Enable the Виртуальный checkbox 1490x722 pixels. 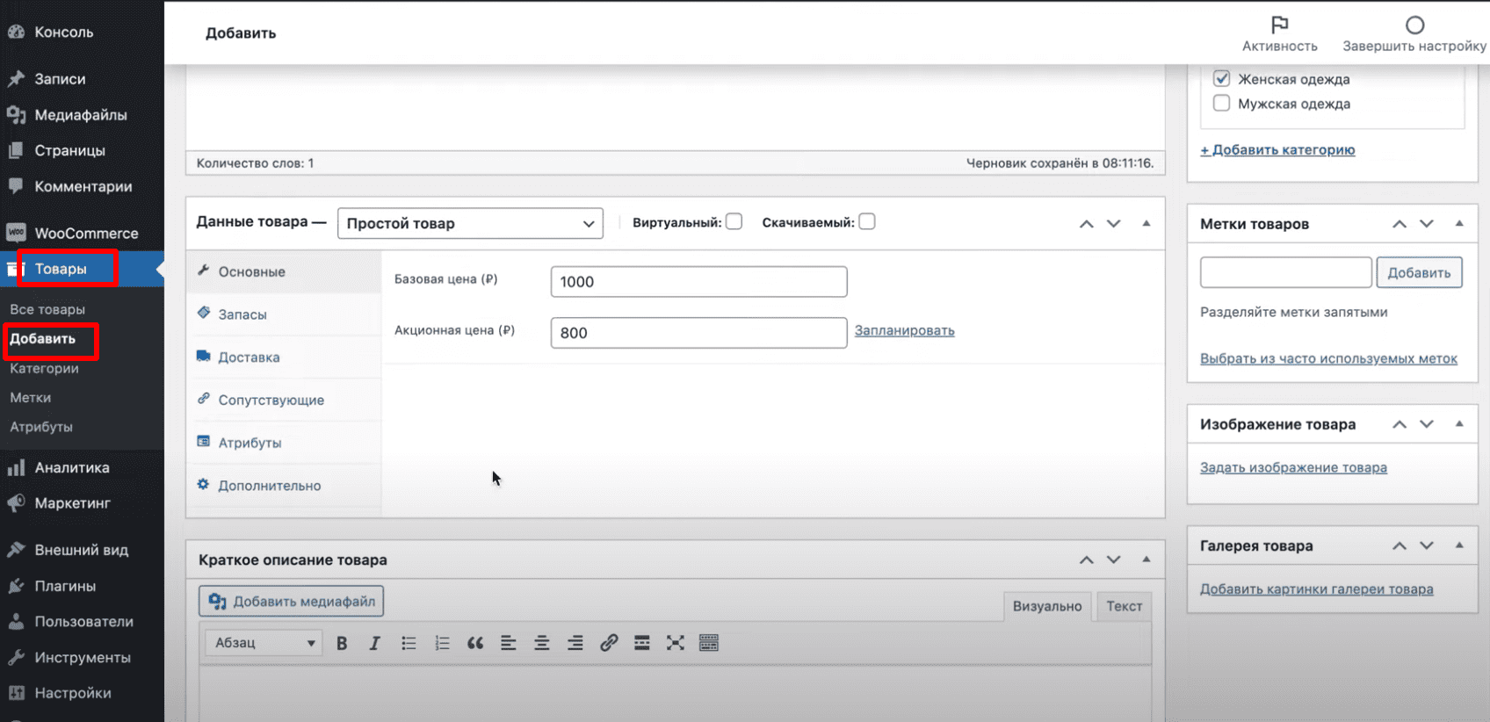point(734,221)
